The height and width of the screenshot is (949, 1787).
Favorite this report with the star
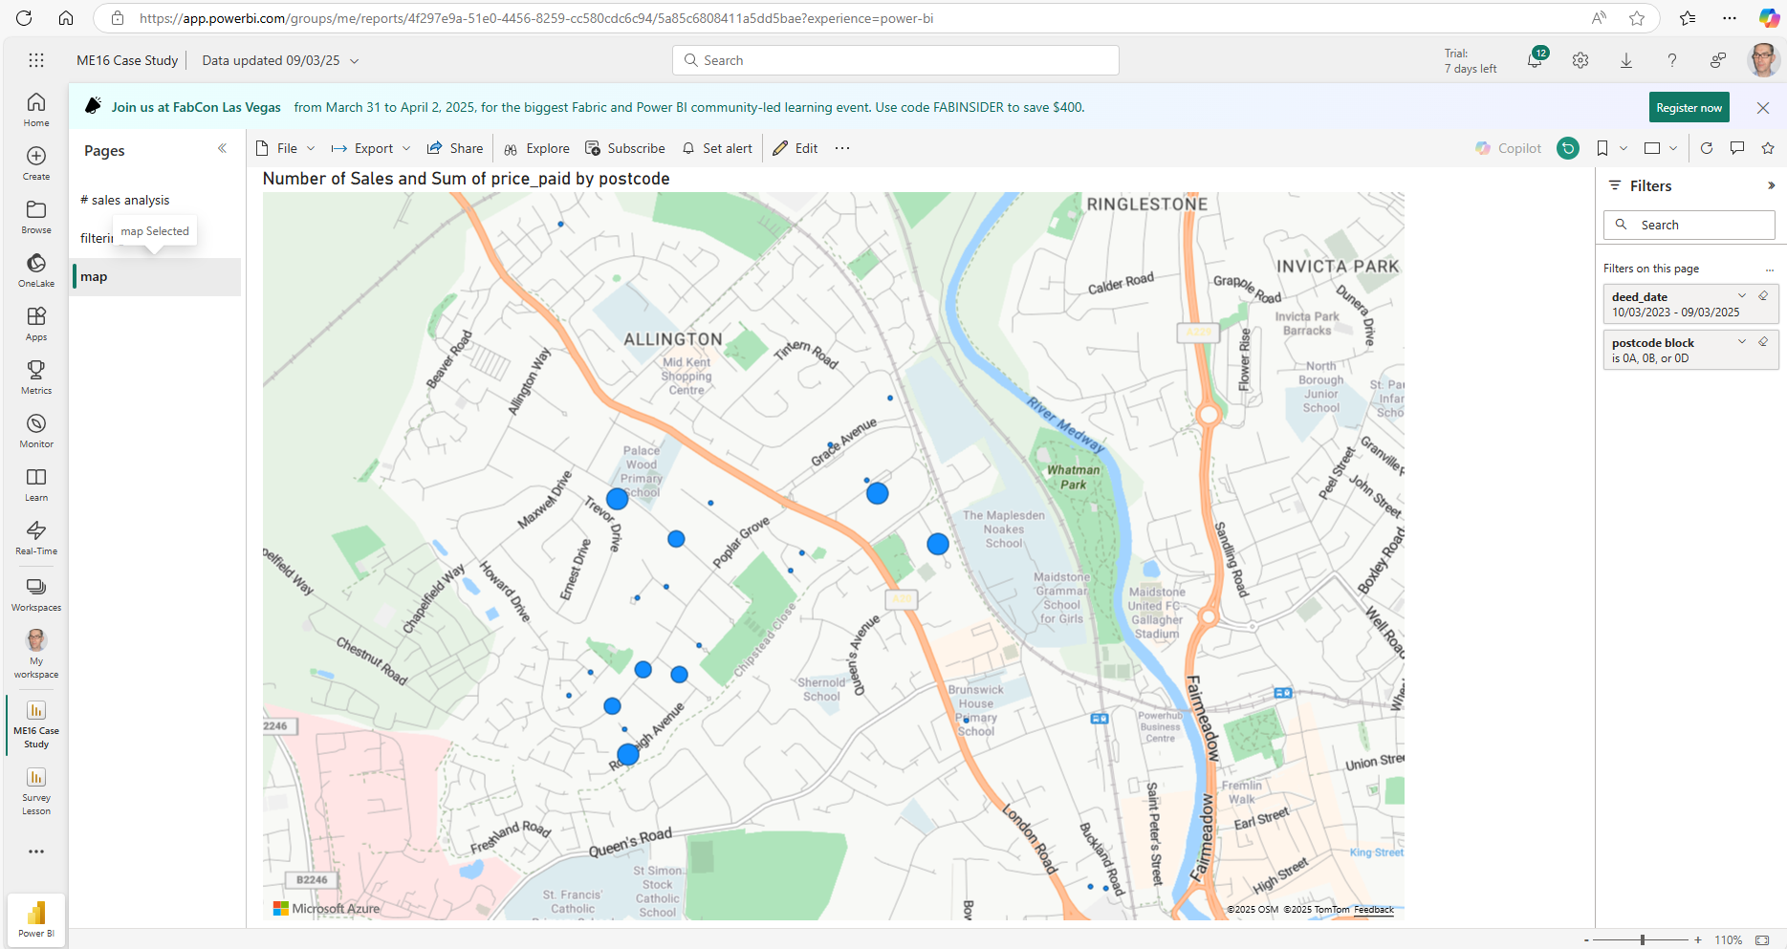pyautogui.click(x=1769, y=148)
